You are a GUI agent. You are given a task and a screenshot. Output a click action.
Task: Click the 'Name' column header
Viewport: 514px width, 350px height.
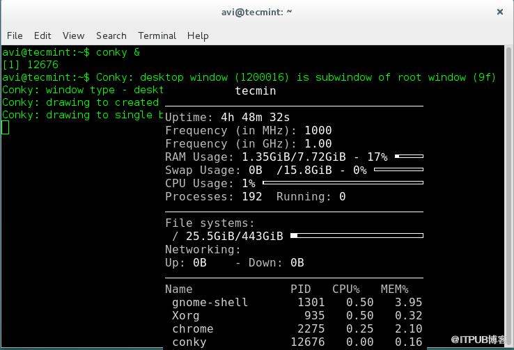[x=179, y=289]
